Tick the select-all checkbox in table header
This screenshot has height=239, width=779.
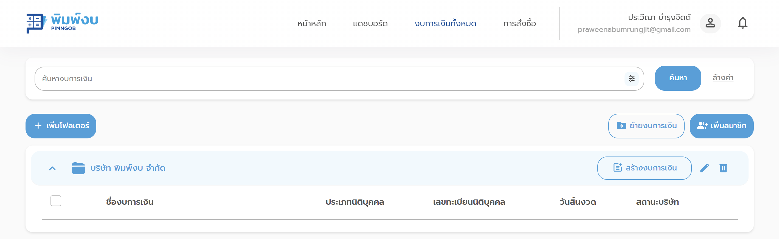click(56, 201)
